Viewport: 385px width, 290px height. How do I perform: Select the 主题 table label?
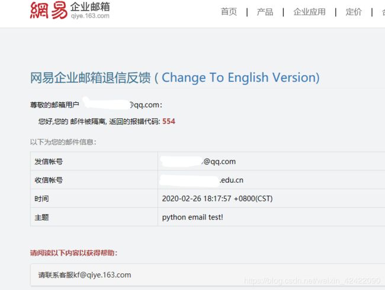click(x=41, y=217)
